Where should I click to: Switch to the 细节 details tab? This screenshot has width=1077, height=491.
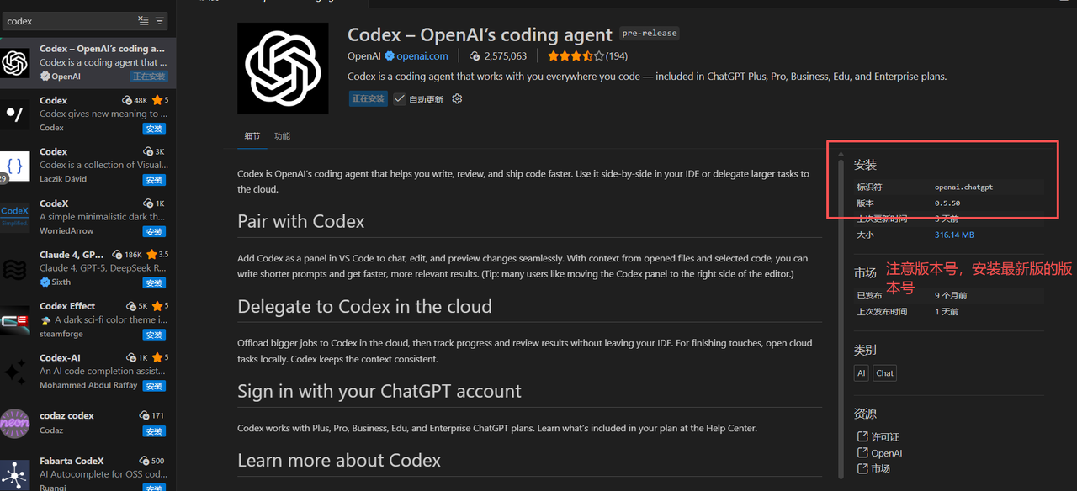click(x=252, y=136)
